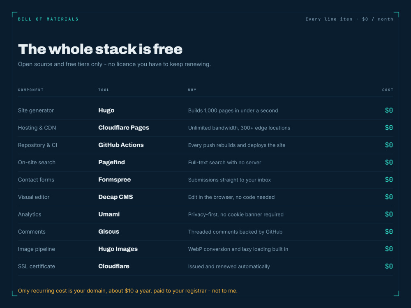
Task: Click 'GitHub Actions' tool name
Action: pos(121,145)
